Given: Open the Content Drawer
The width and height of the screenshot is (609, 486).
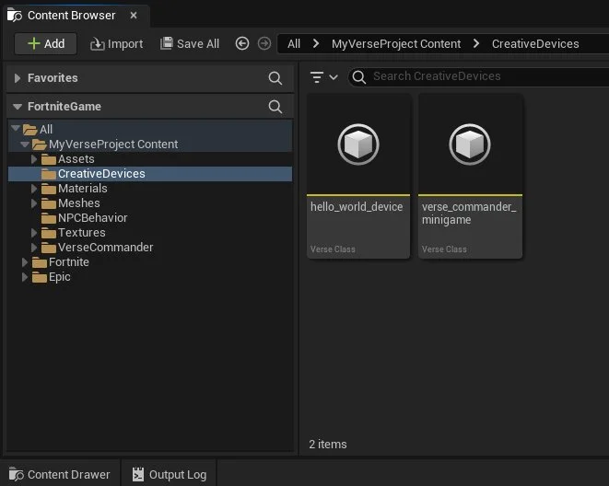Looking at the screenshot, I should point(60,474).
